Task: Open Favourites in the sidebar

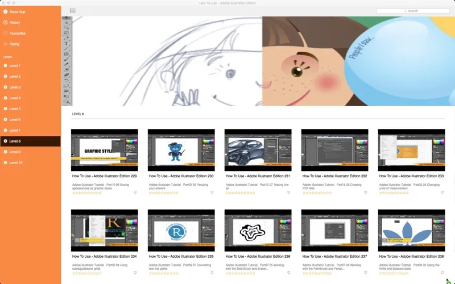Action: 31,34
